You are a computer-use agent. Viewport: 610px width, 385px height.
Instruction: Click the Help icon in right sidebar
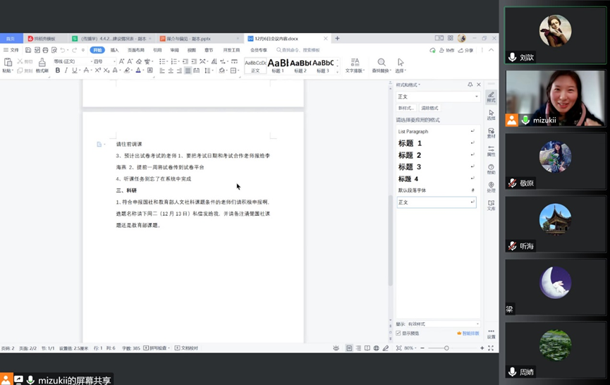(492, 169)
